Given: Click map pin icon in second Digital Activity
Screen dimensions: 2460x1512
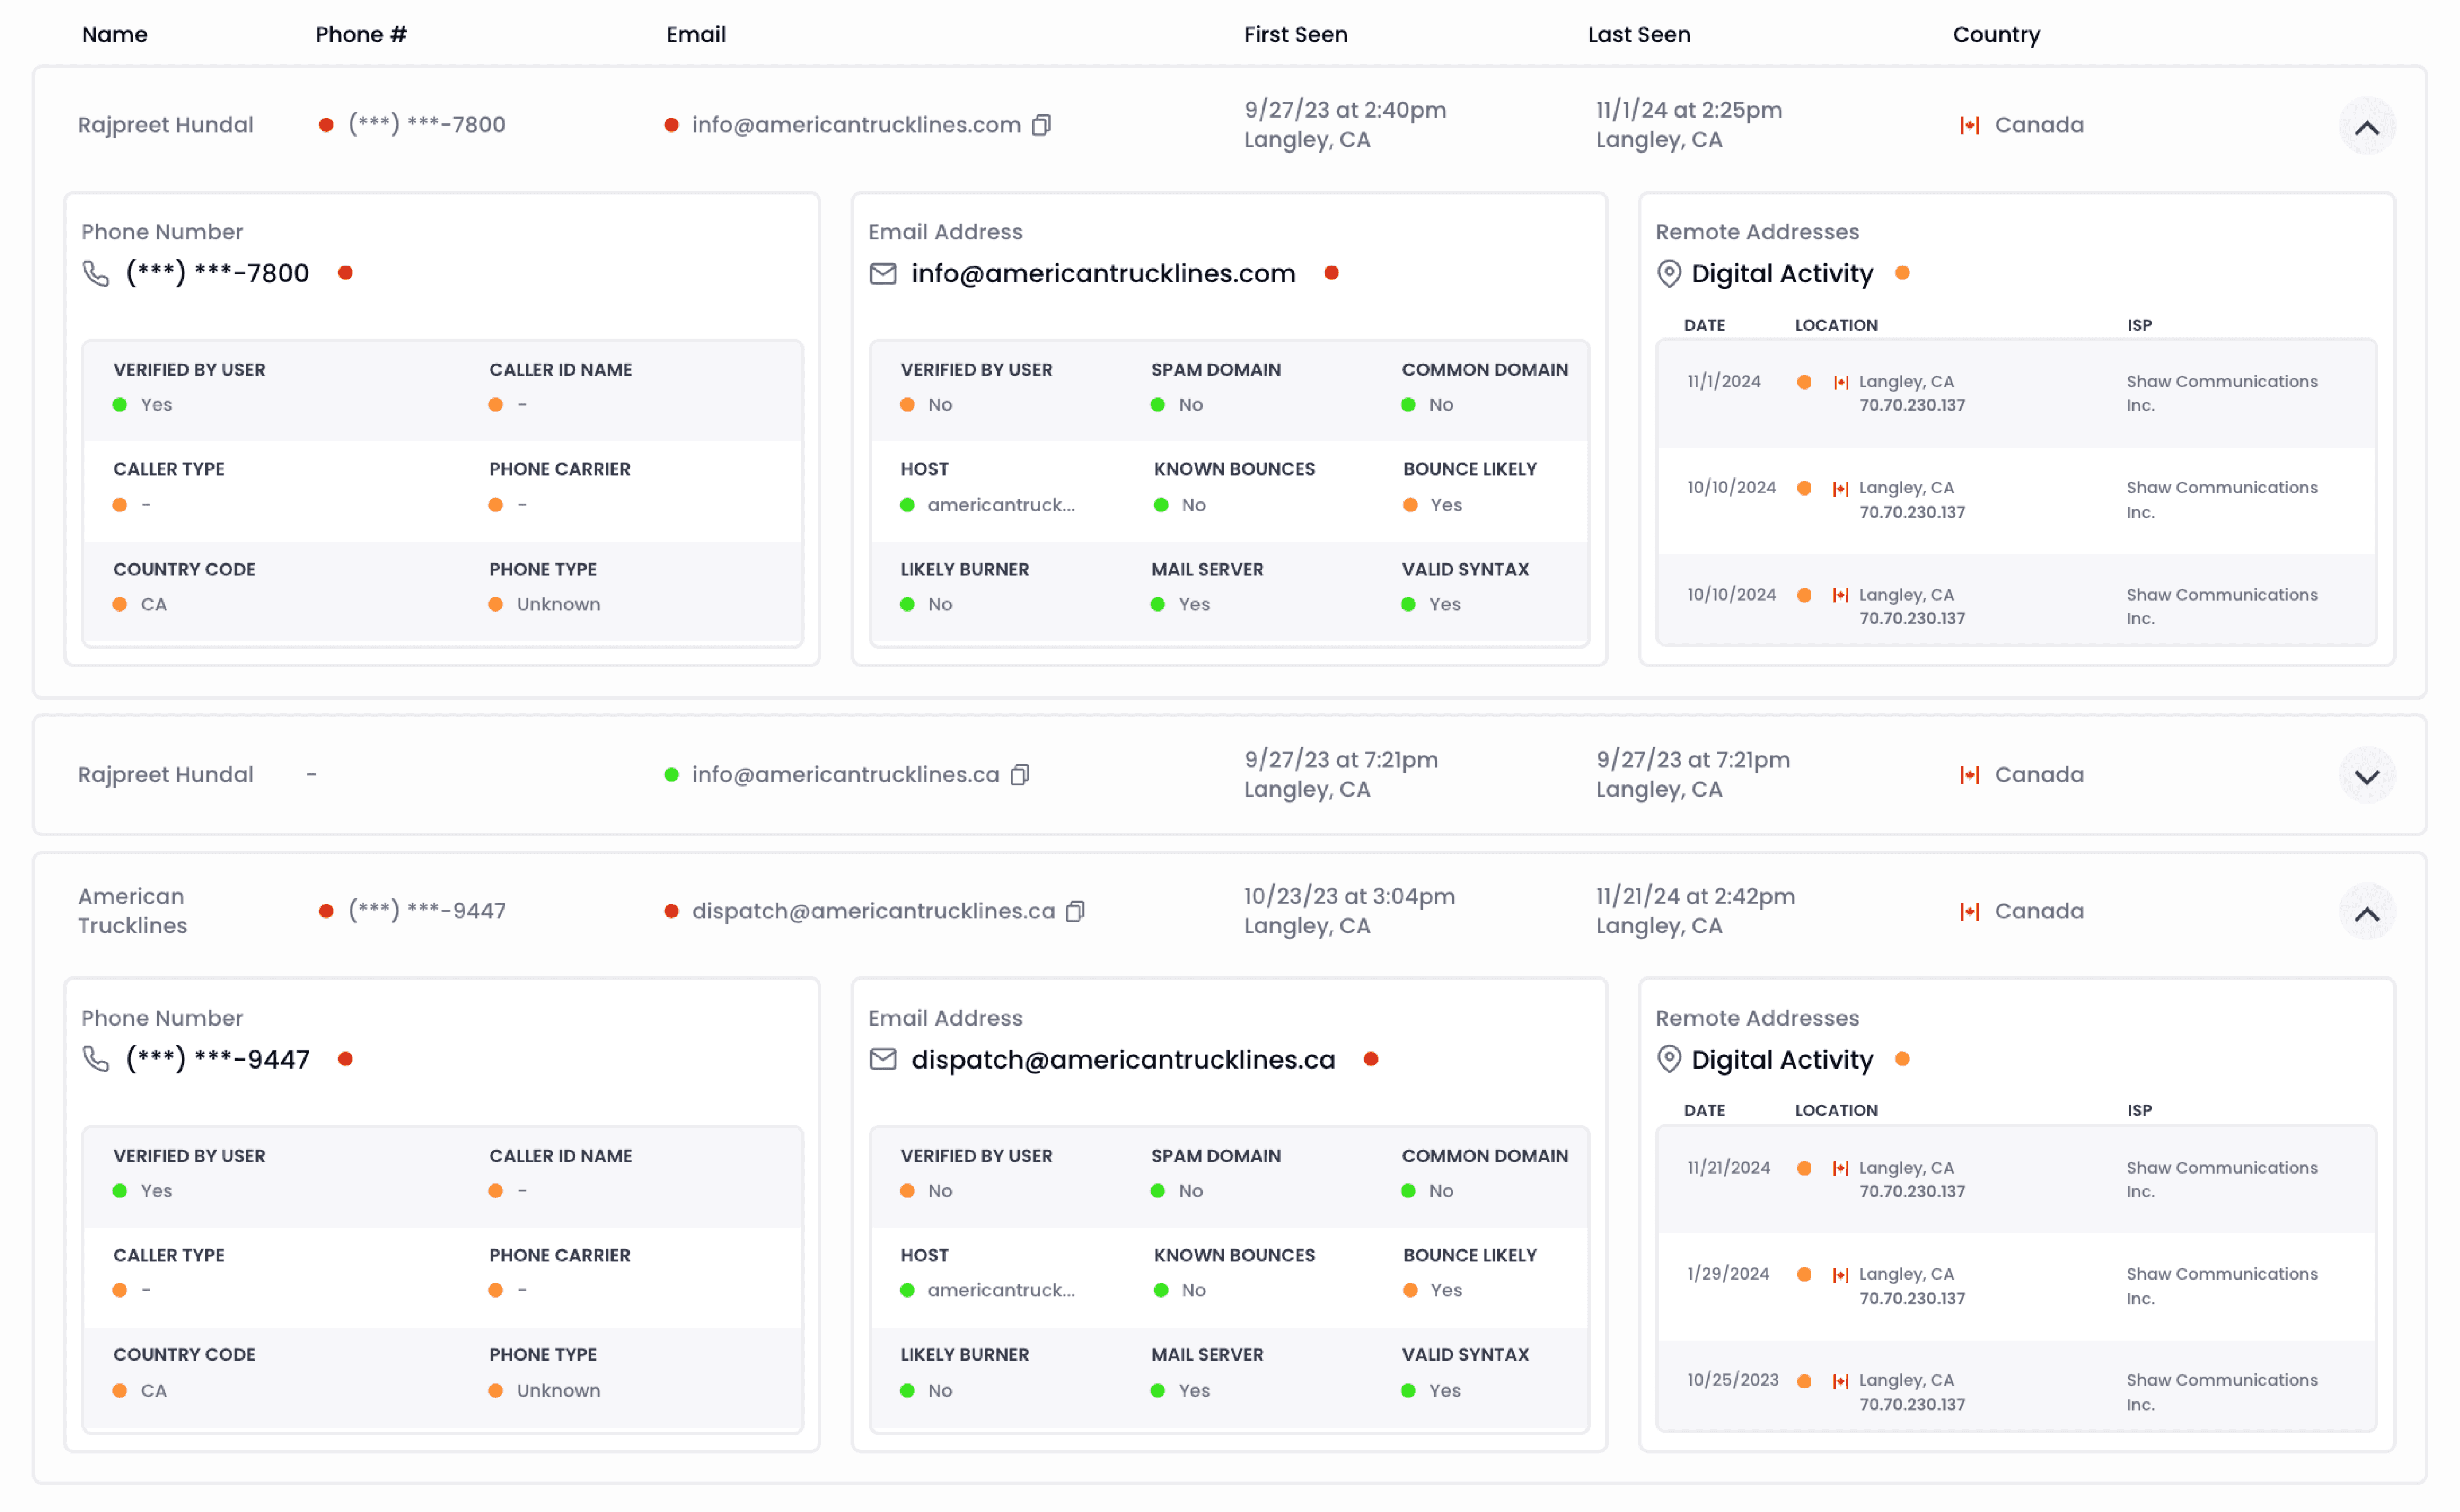Looking at the screenshot, I should click(1669, 1059).
